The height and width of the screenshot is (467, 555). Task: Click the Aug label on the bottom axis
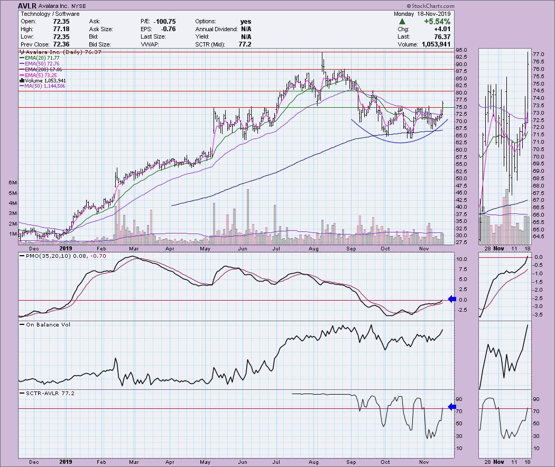point(313,462)
